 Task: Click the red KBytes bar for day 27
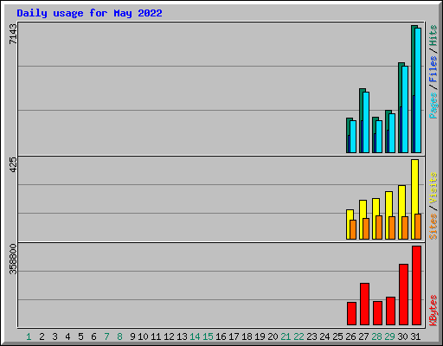coord(364,304)
